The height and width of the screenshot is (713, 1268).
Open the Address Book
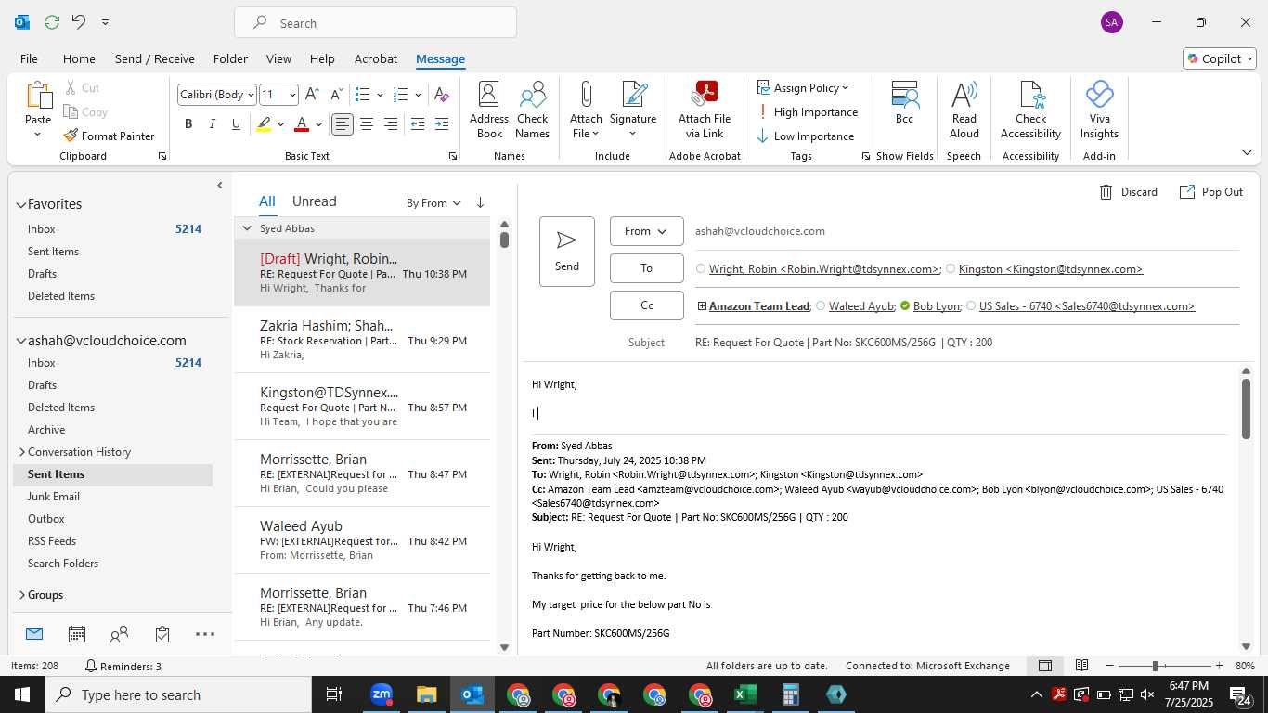[x=489, y=110]
